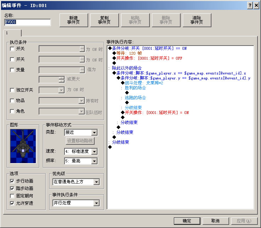Click the 设置移动路线 button
The width and height of the screenshot is (261, 228).
[x=80, y=141]
